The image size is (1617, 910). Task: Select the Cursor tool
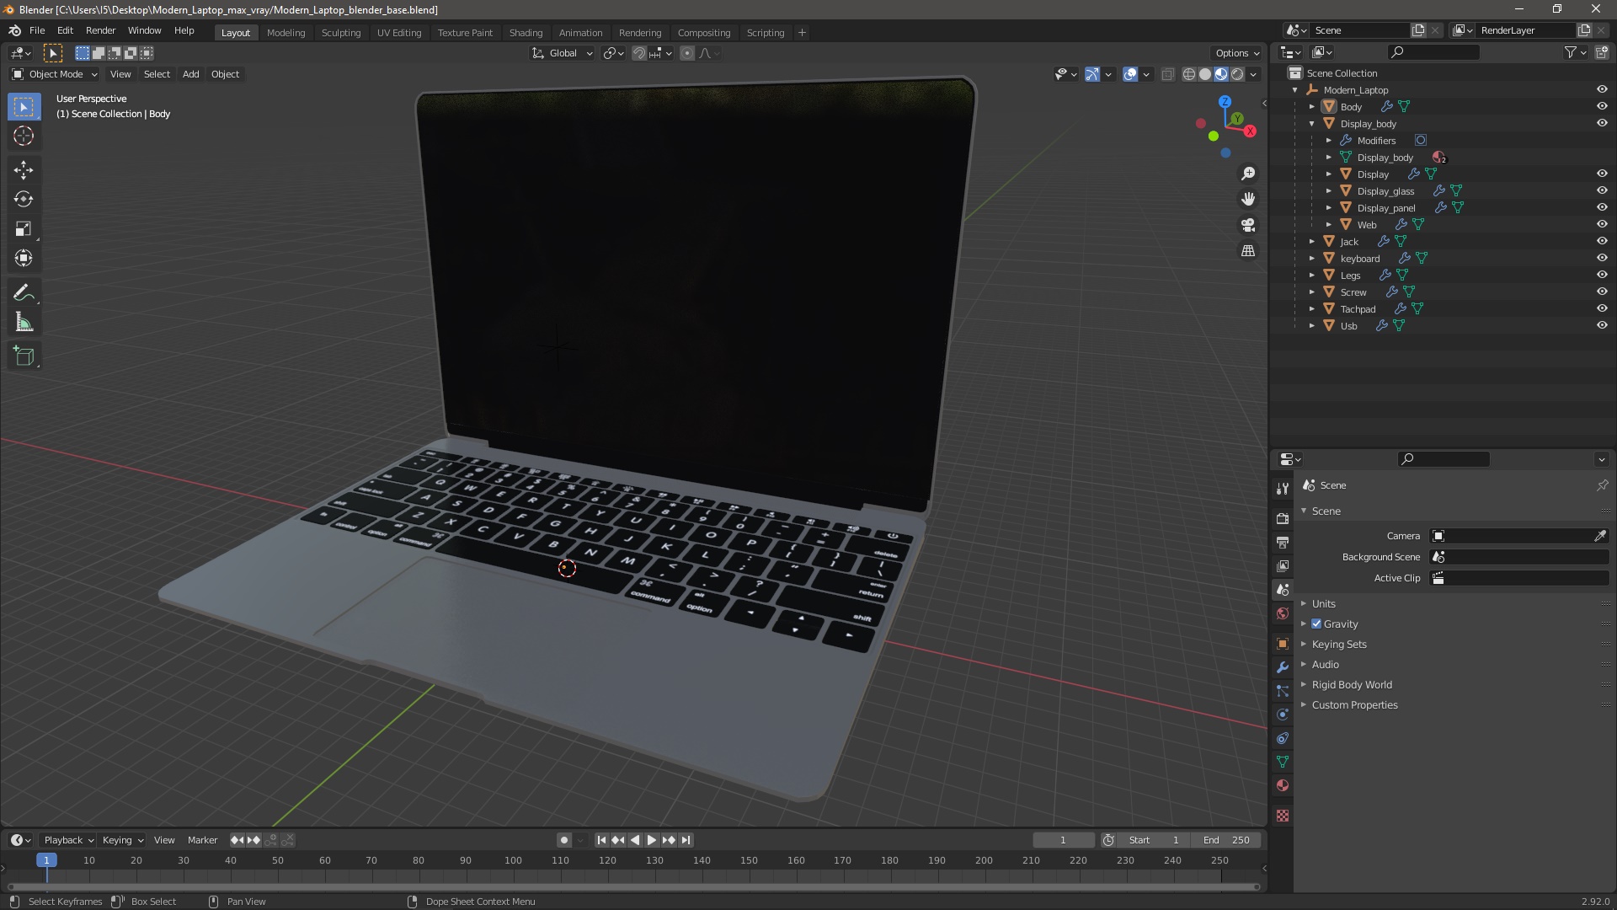tap(24, 136)
